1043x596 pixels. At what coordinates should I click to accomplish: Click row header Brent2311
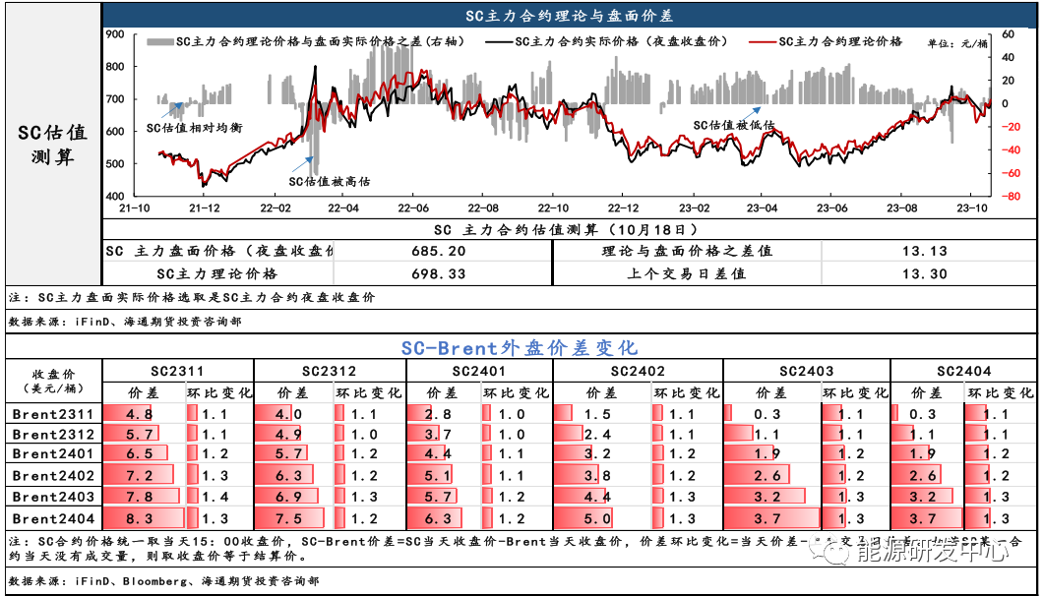54,414
